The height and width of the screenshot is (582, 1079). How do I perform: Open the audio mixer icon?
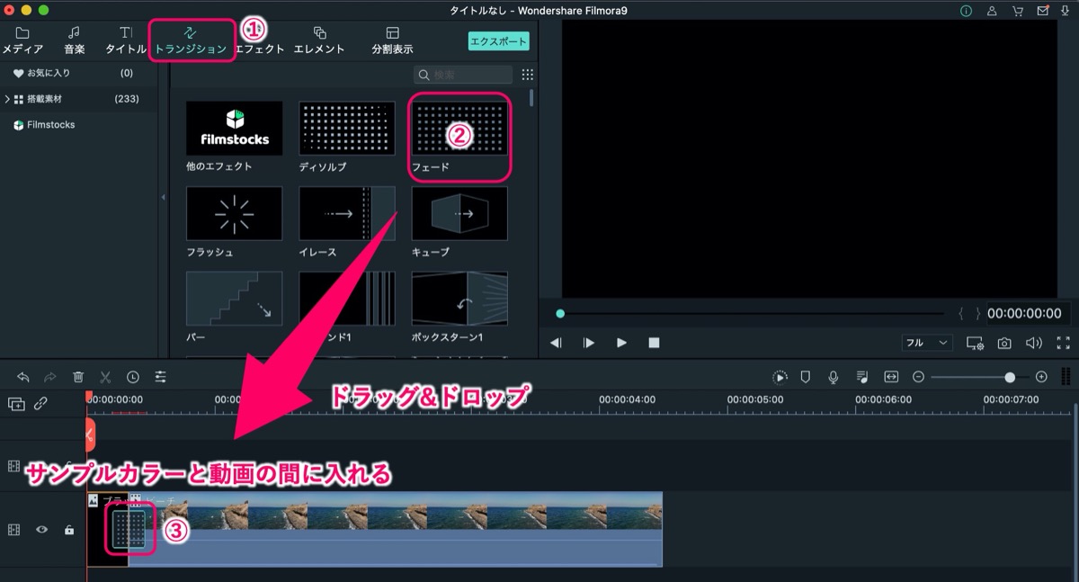click(862, 377)
